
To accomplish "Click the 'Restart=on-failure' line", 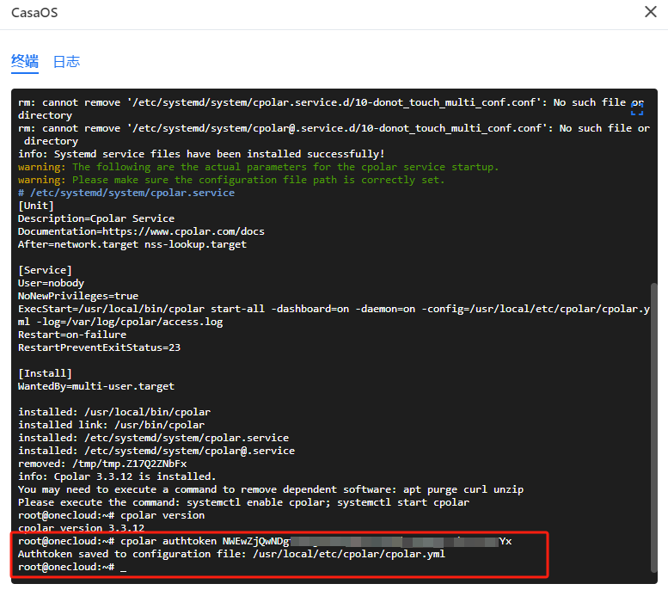I will point(72,335).
